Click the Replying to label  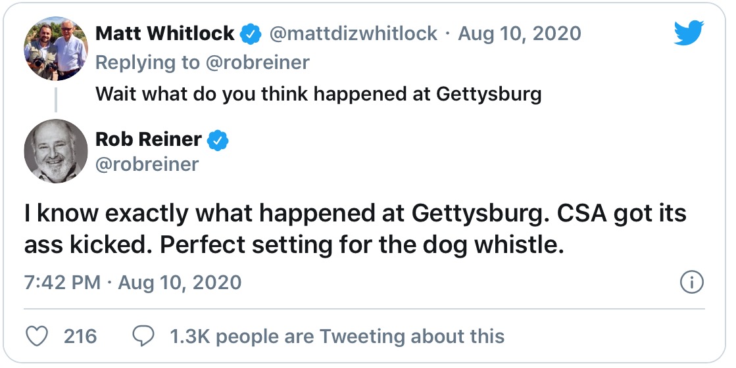(x=148, y=62)
